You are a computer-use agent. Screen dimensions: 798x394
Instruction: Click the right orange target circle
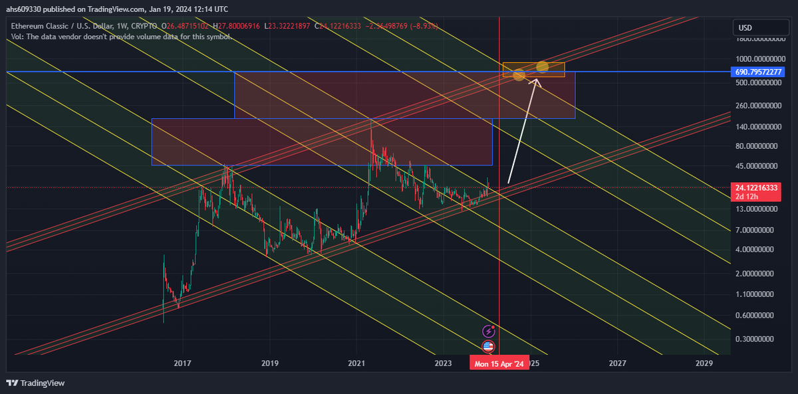click(x=543, y=66)
